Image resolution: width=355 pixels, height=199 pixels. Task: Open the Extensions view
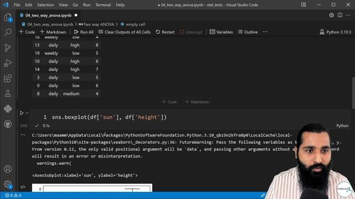pyautogui.click(x=8, y=78)
